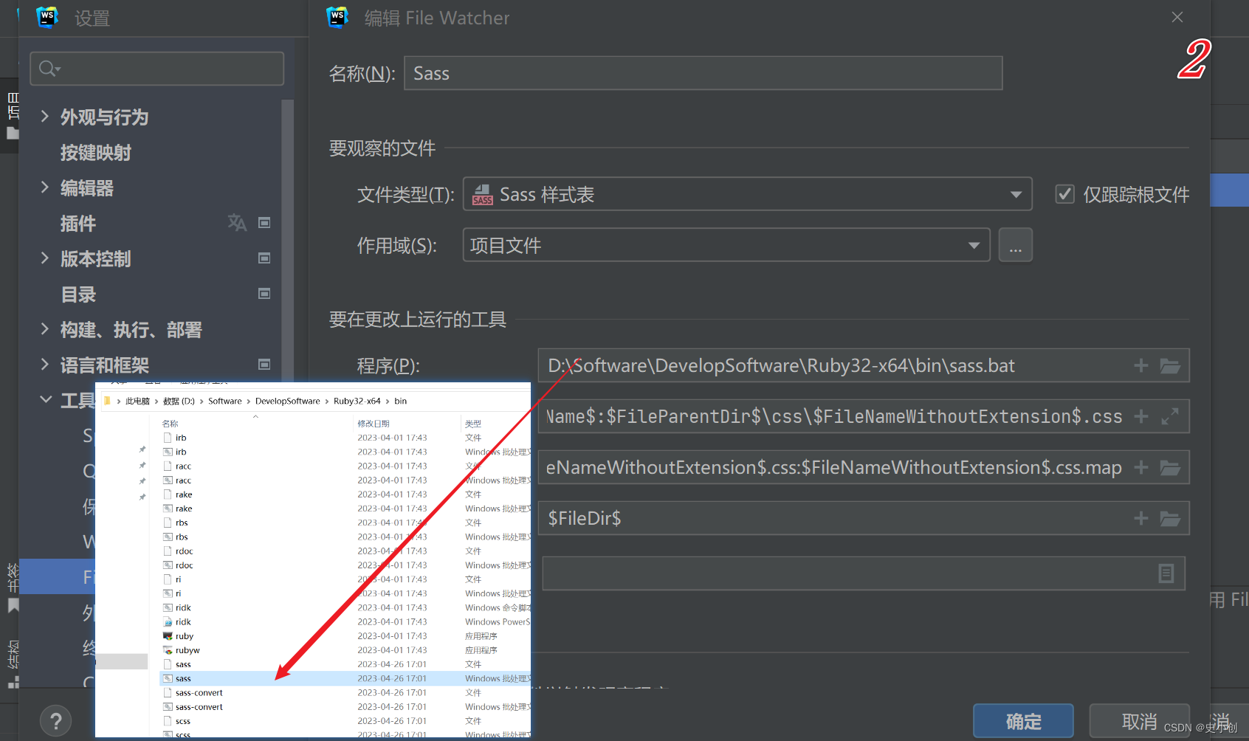Close the 编辑 File Watcher dialog
The image size is (1249, 741).
(1177, 17)
